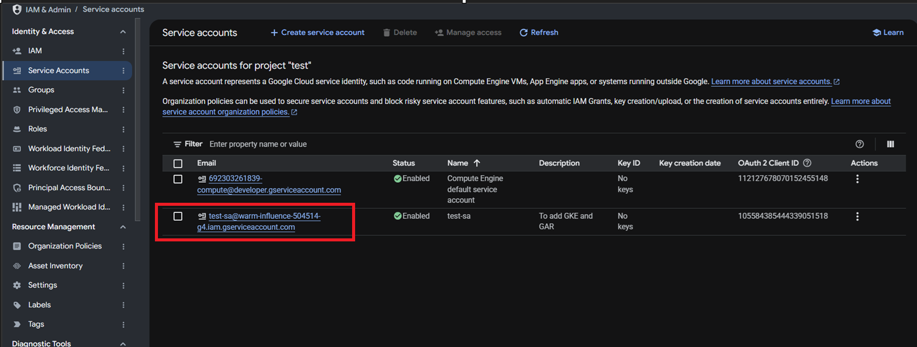Open the 692303261839-compute account email link
917x347 pixels.
269,184
